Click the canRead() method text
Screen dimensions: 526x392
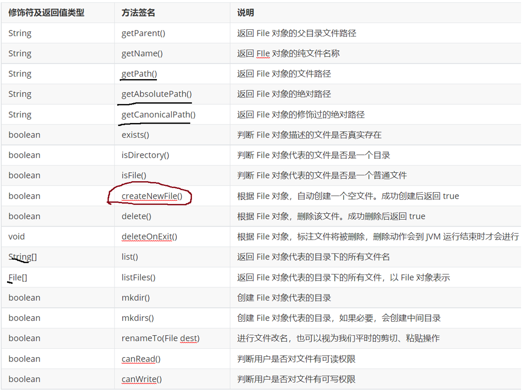141,359
